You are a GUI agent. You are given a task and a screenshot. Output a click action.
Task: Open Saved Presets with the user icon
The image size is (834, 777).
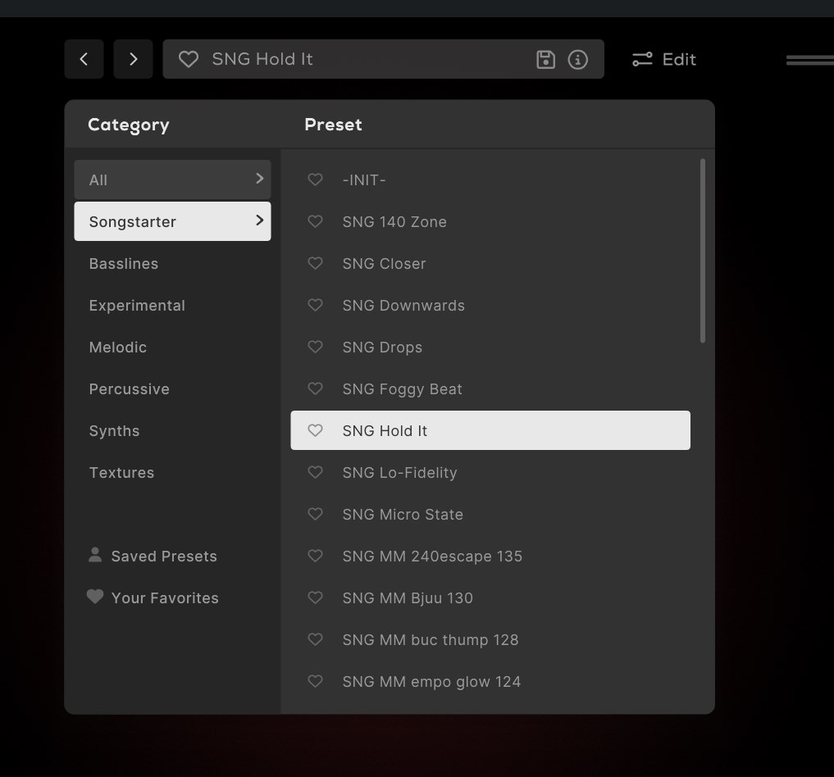tap(95, 555)
